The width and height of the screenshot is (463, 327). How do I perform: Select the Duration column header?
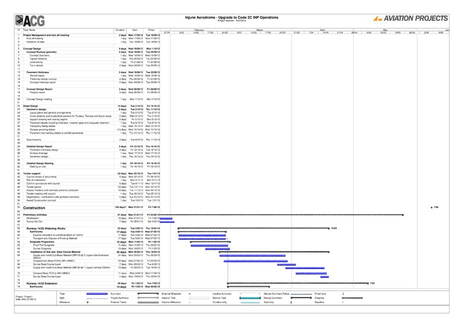click(x=120, y=30)
